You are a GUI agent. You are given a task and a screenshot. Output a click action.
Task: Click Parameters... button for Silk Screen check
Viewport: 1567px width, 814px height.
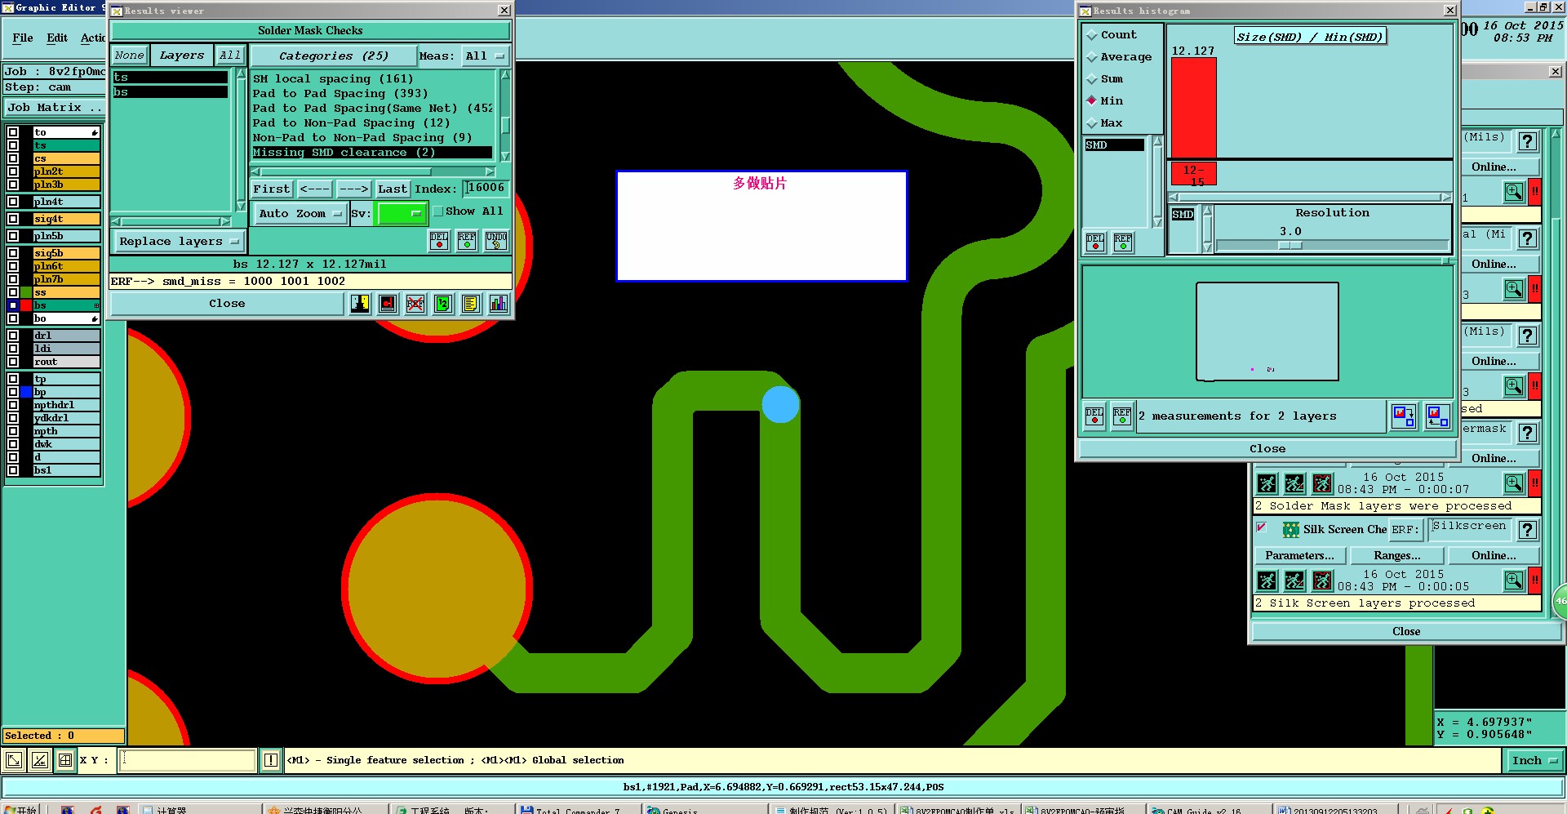tap(1299, 556)
